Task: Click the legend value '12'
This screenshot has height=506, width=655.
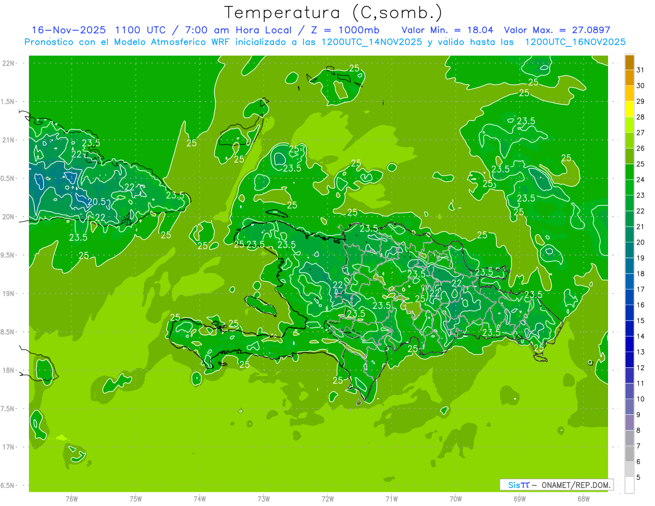Action: pos(641,368)
